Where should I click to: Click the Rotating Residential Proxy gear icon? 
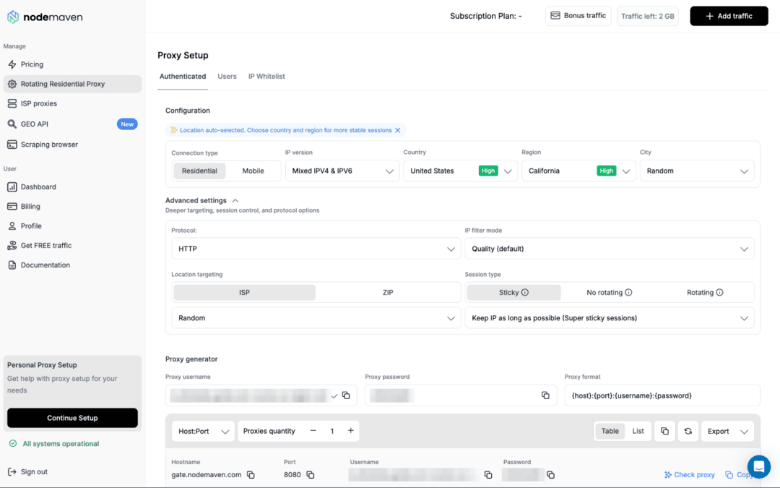pyautogui.click(x=12, y=84)
